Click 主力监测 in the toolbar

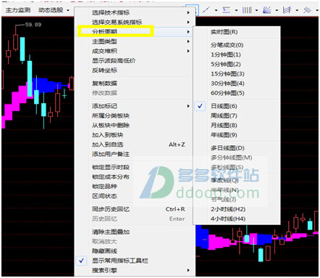pyautogui.click(x=18, y=10)
